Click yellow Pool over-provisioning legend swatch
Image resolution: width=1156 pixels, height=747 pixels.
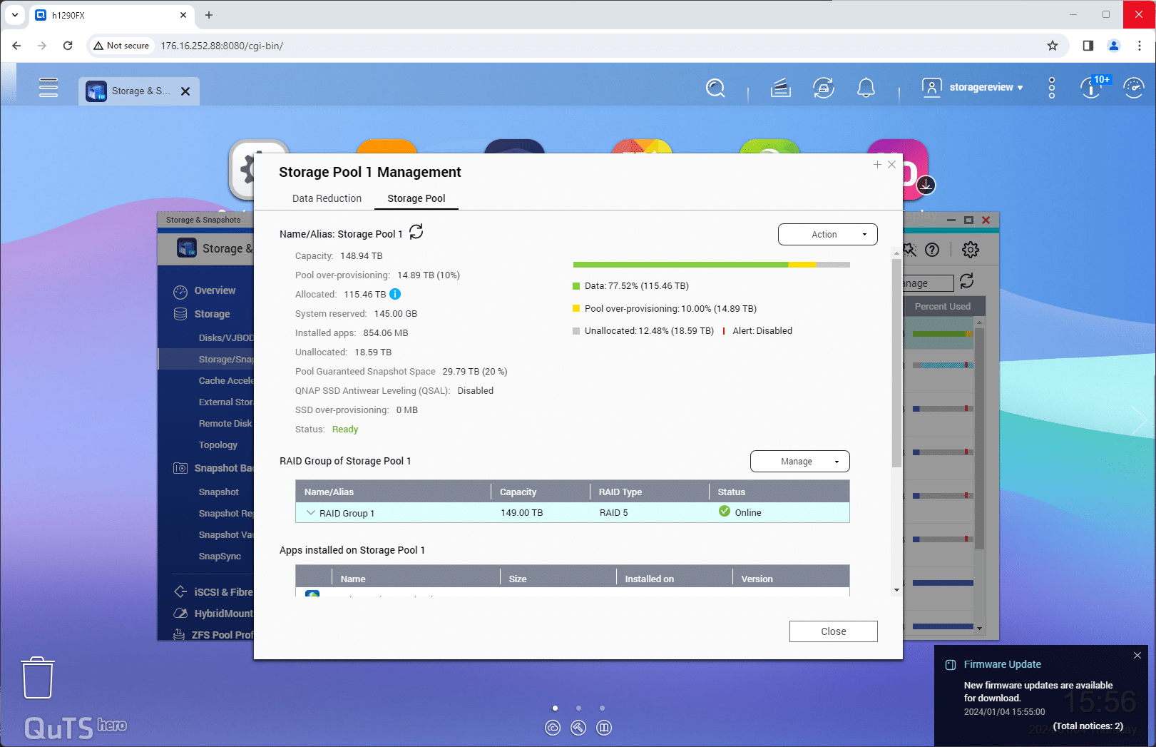coord(576,309)
